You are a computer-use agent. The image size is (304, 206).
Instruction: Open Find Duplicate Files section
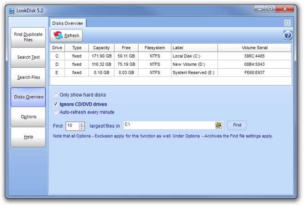coord(28,37)
